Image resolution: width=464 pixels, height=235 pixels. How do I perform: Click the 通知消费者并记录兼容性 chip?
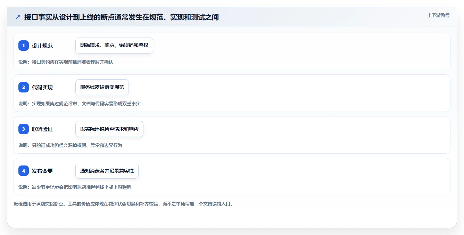tap(107, 171)
